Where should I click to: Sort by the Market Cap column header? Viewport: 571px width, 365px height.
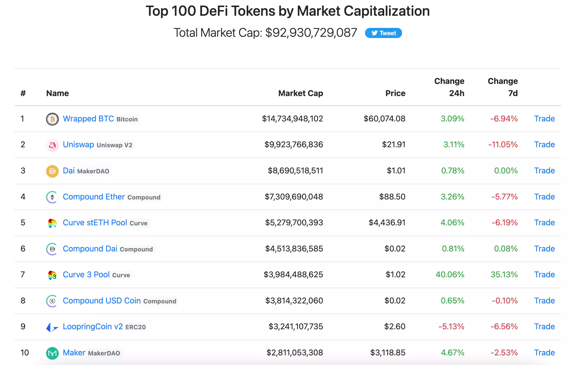[300, 93]
